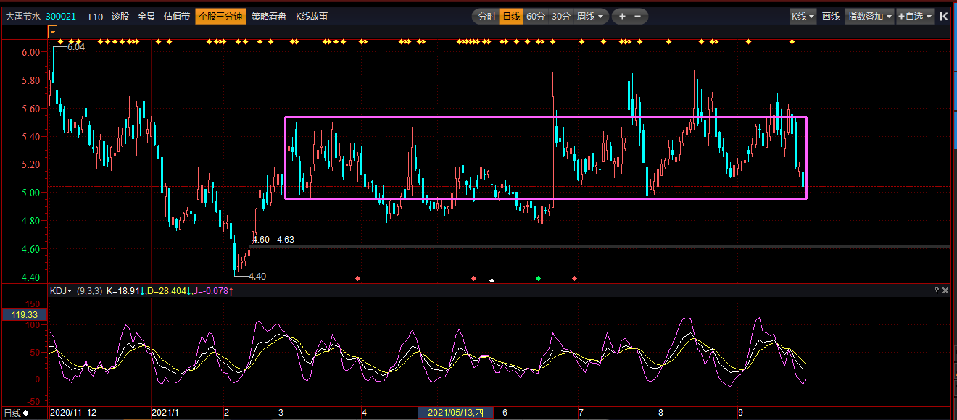The height and width of the screenshot is (420, 957).
Task: Click the zoom out minus button
Action: [638, 16]
